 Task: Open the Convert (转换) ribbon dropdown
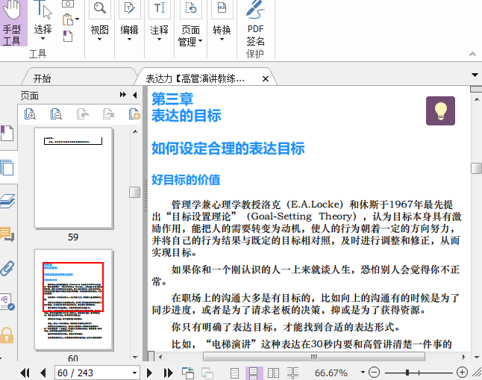tap(222, 22)
